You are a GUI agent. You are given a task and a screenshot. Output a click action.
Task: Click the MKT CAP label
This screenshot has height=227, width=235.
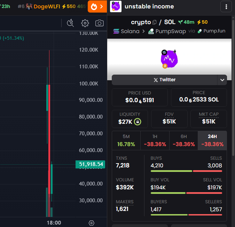coord(209,114)
